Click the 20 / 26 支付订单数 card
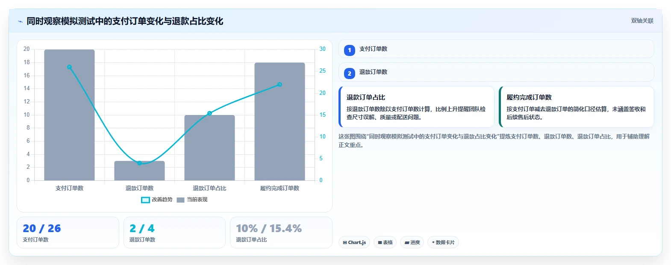 click(68, 233)
